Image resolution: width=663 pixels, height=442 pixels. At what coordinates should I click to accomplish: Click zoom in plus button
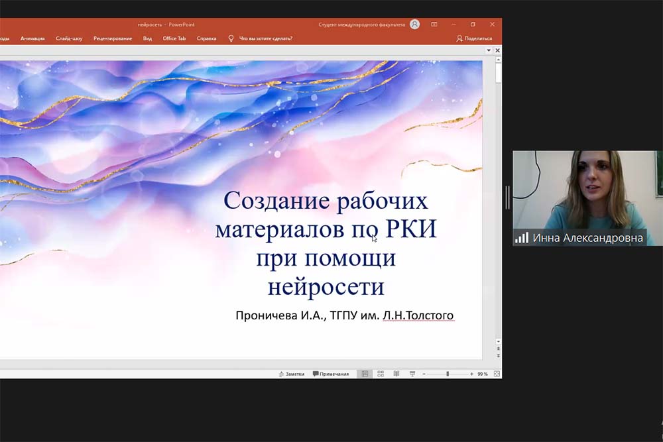coord(471,374)
